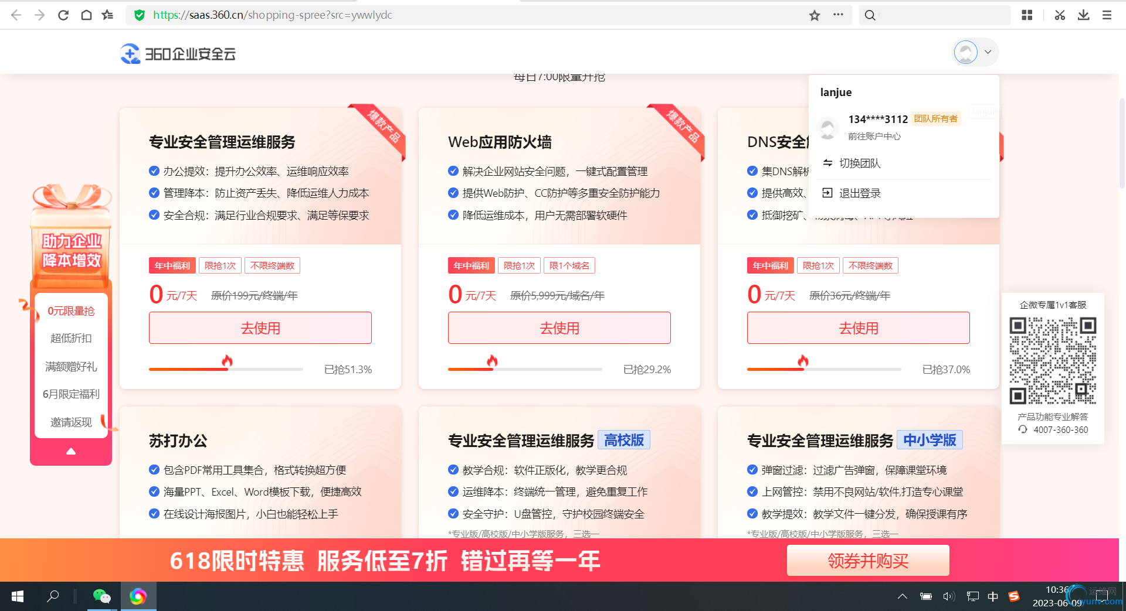Switch to 360 browser taskbar icon
The height and width of the screenshot is (611, 1126).
pyautogui.click(x=138, y=596)
